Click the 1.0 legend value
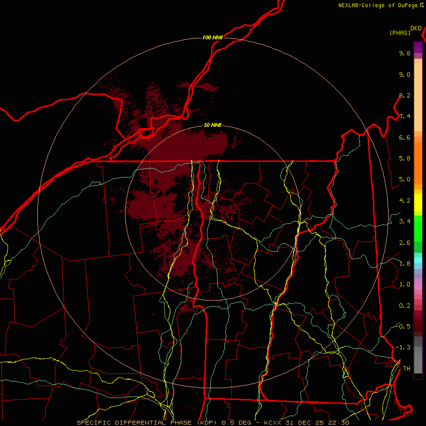 tap(405, 284)
